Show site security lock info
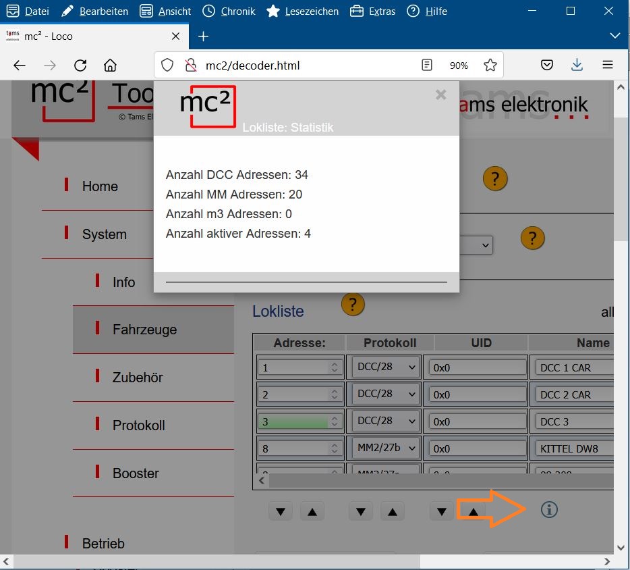 point(190,65)
